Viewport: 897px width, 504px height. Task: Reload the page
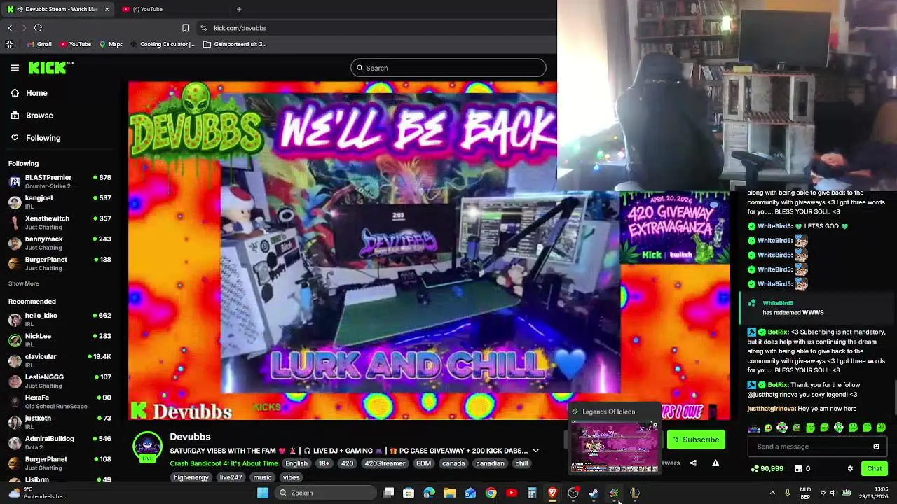tap(38, 28)
